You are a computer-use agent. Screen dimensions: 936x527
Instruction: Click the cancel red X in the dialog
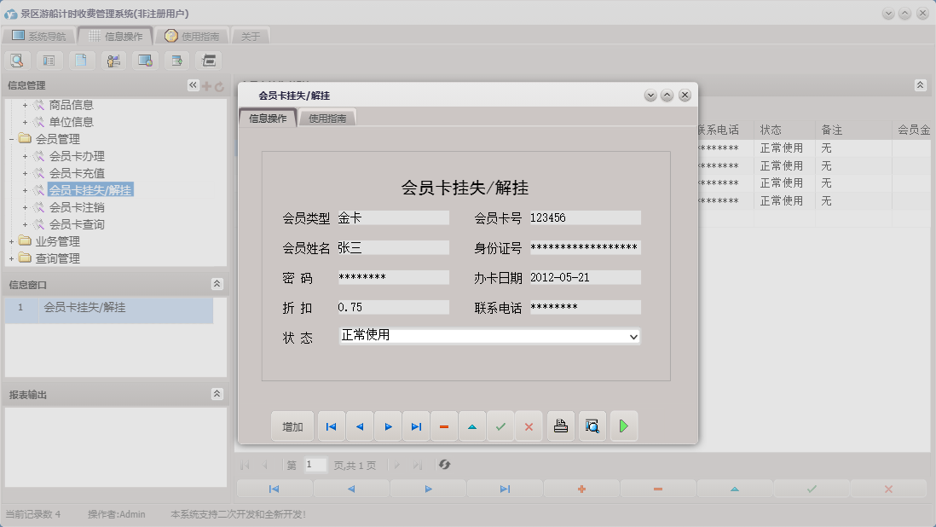coord(529,426)
